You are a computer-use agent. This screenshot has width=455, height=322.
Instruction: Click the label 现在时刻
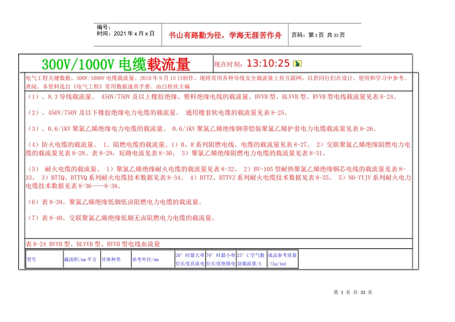(x=228, y=65)
